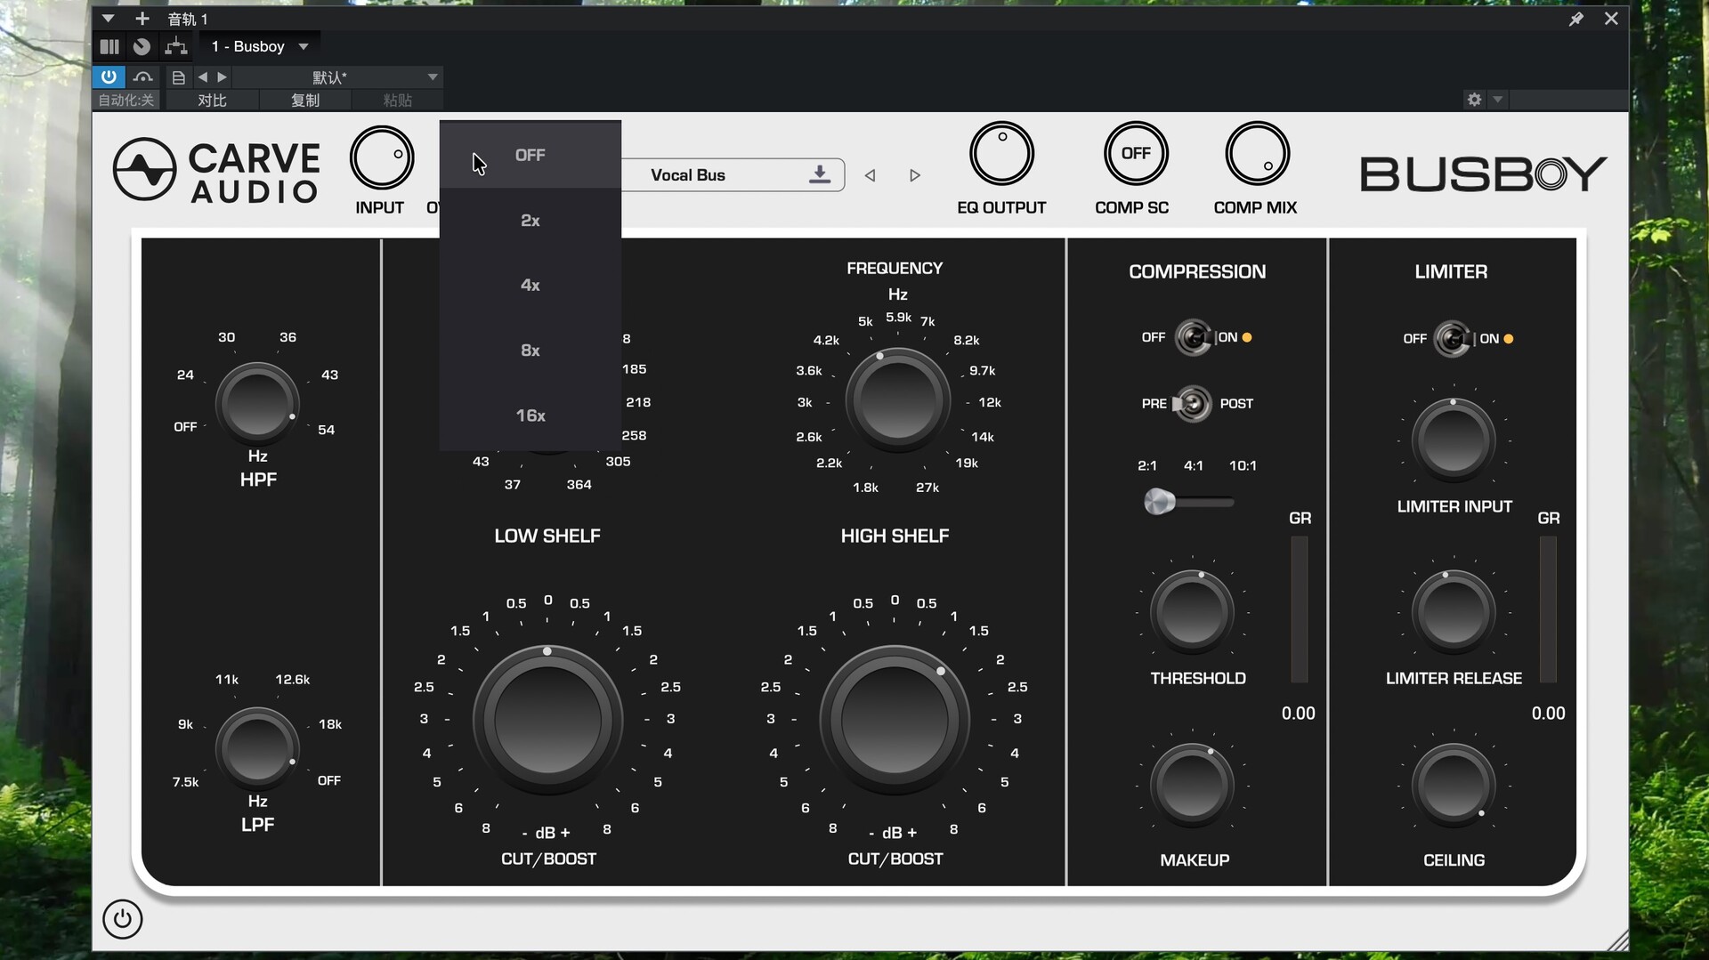The height and width of the screenshot is (960, 1709).
Task: Go to previous preset with left arrow
Action: pyautogui.click(x=870, y=175)
